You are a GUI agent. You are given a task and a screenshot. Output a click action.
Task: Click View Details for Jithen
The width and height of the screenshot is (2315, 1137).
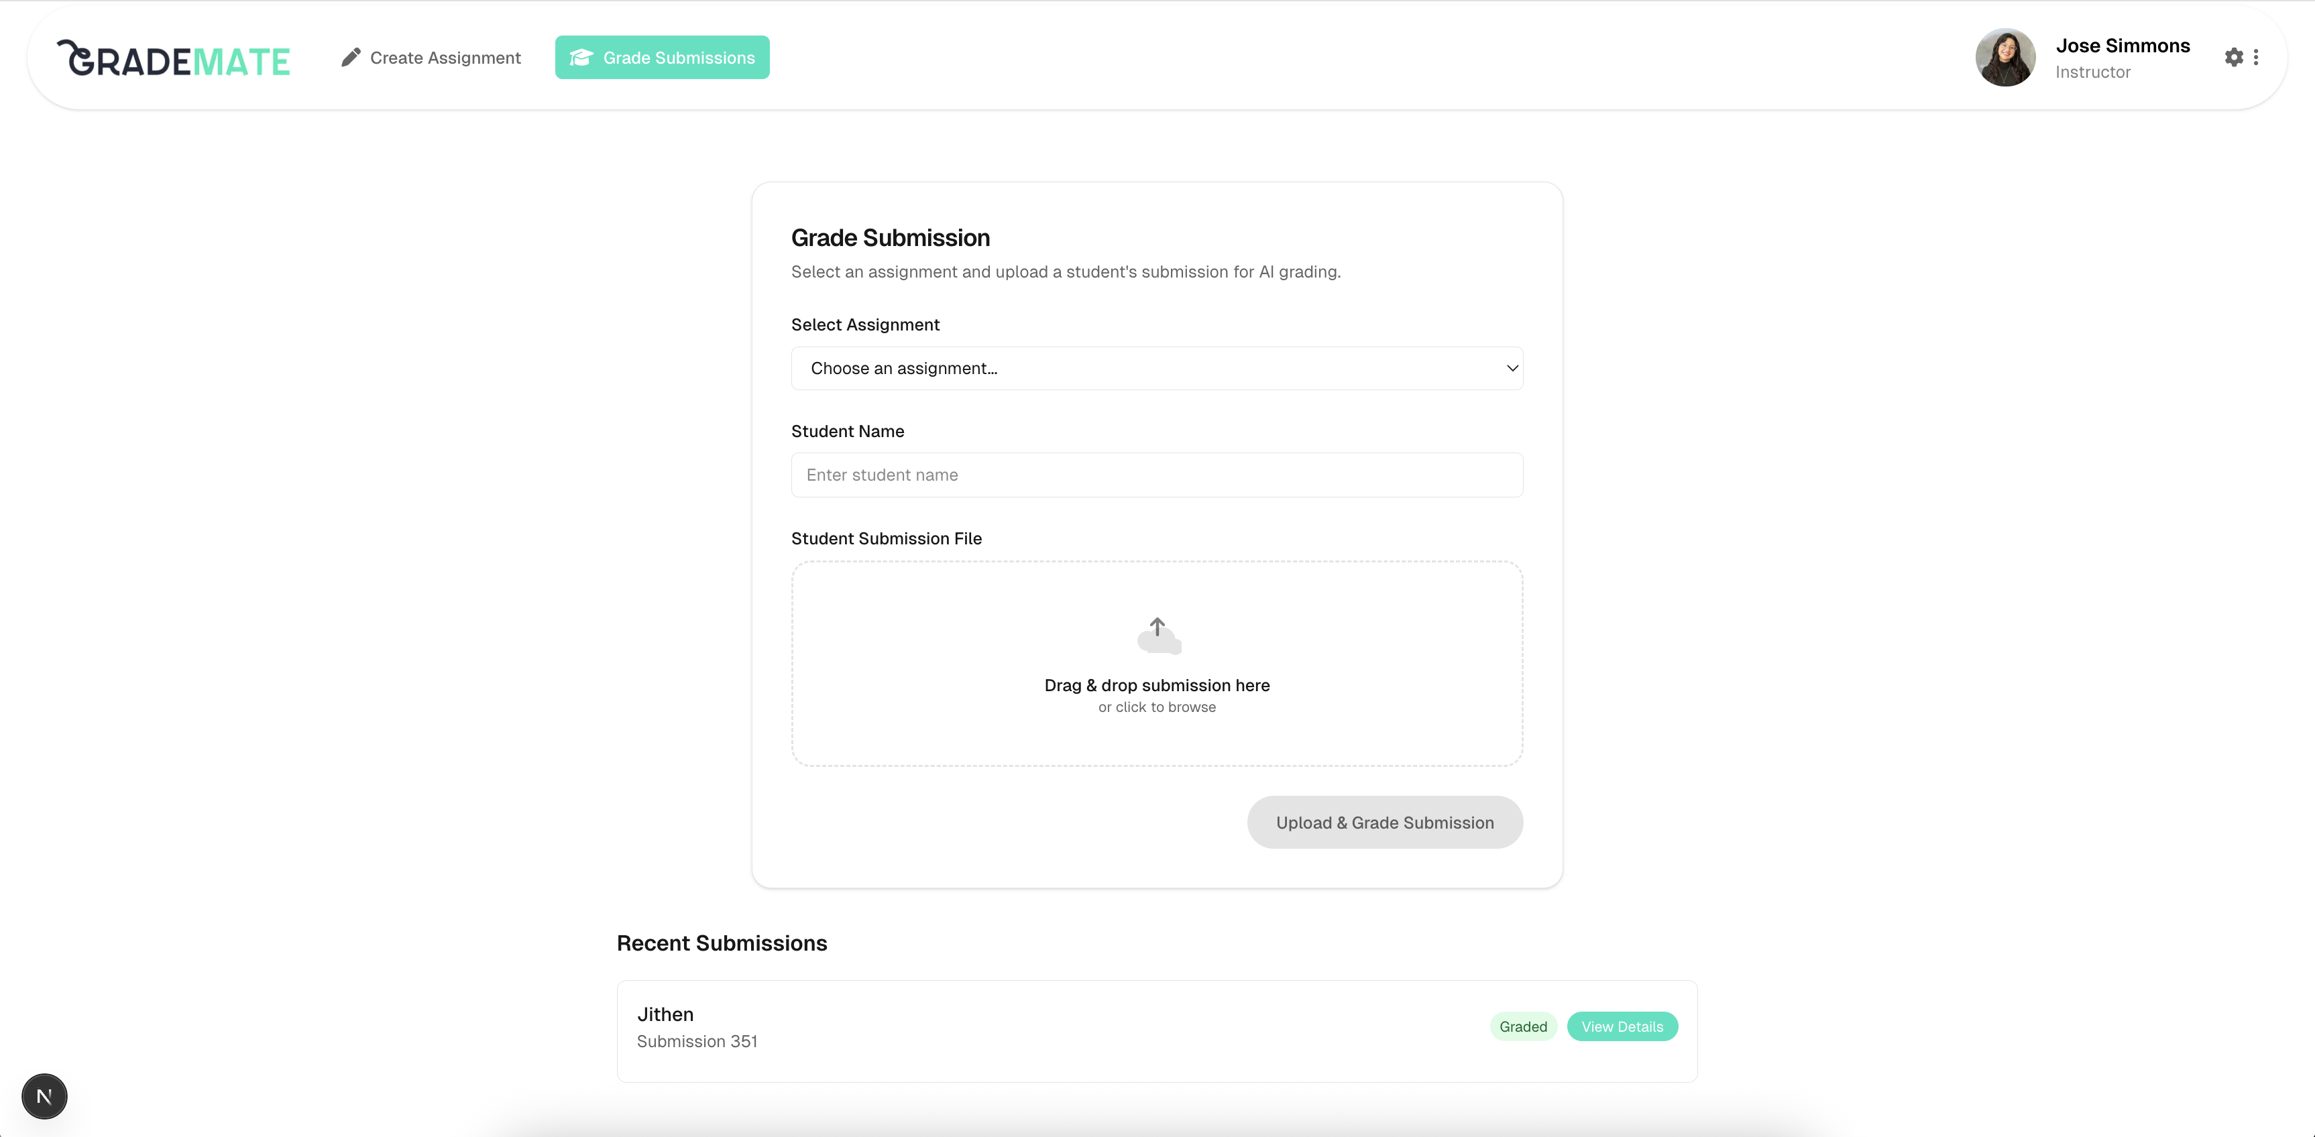[1621, 1026]
